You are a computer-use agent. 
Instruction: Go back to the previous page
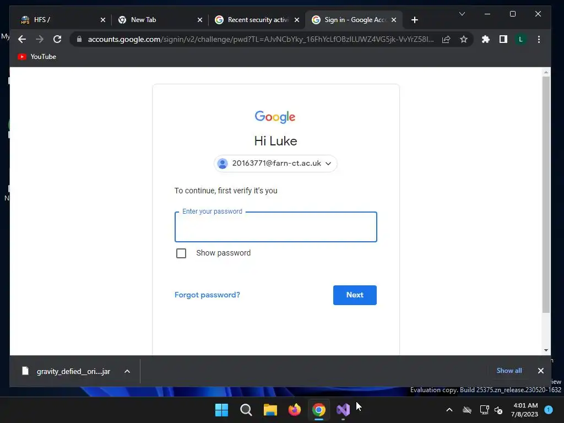click(22, 39)
